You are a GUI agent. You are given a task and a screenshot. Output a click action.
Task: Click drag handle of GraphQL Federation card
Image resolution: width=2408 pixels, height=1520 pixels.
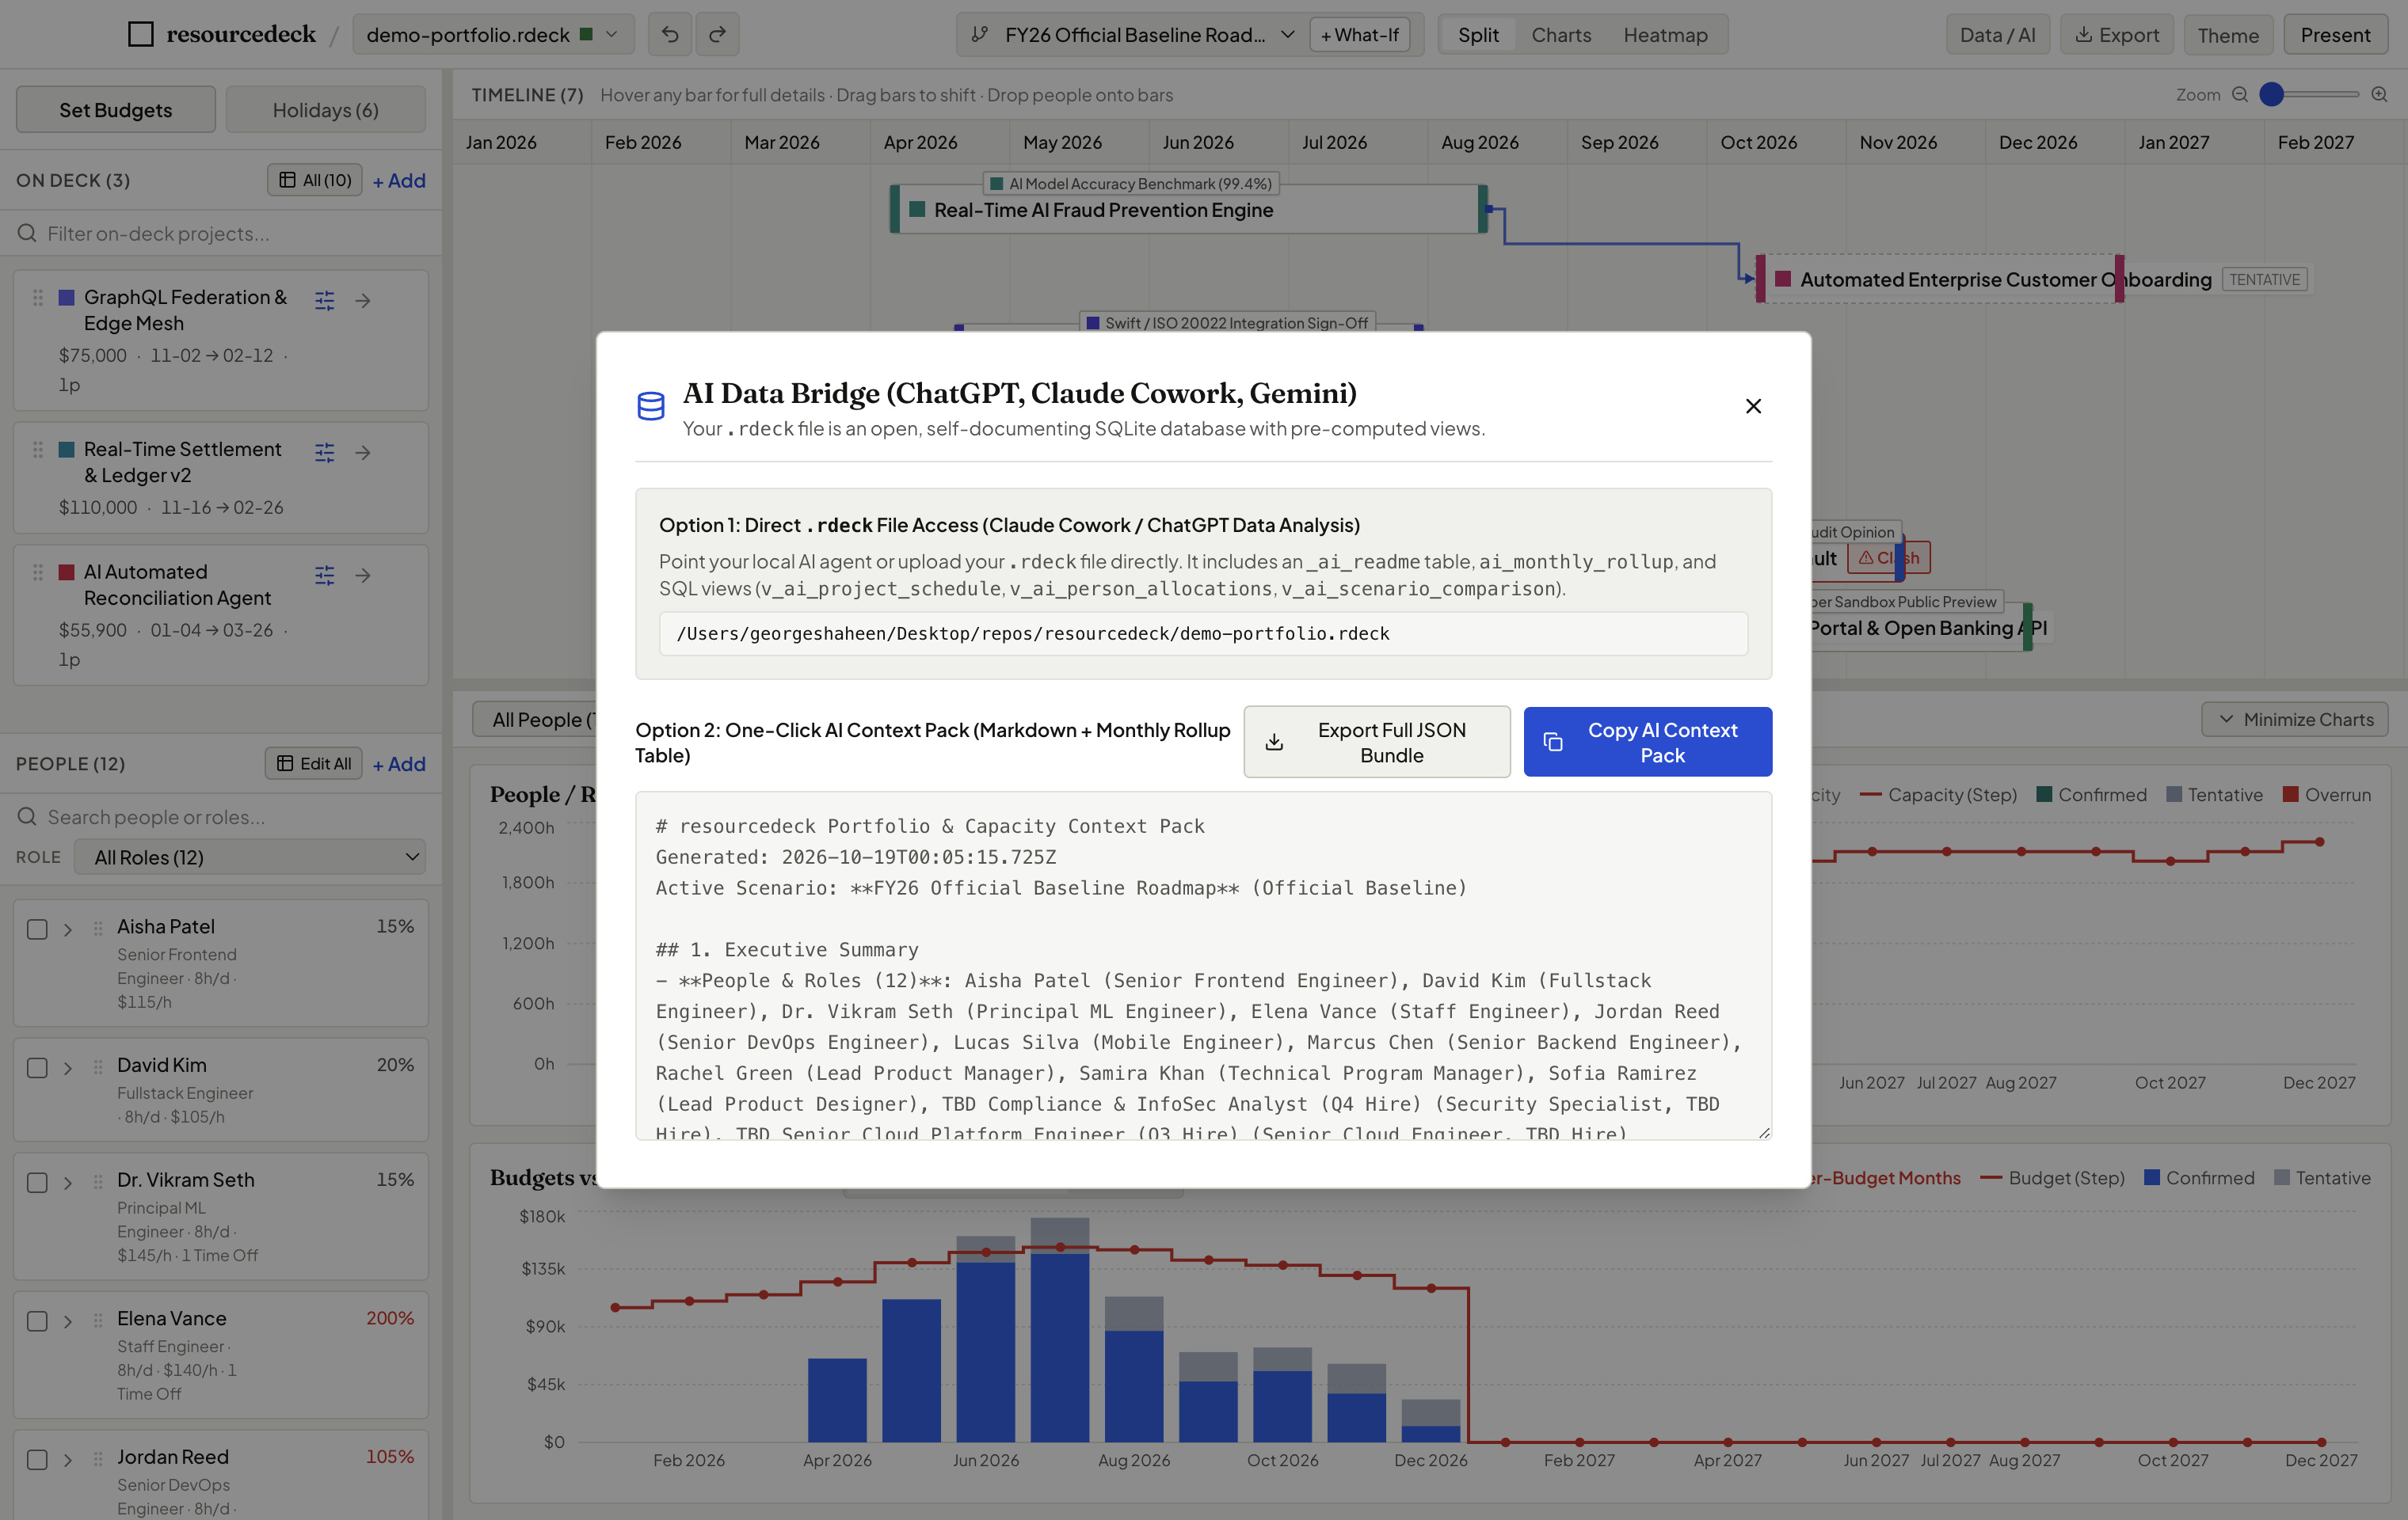[38, 298]
